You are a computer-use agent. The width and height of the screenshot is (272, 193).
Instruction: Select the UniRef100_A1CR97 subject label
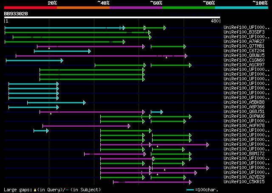coord(244,65)
